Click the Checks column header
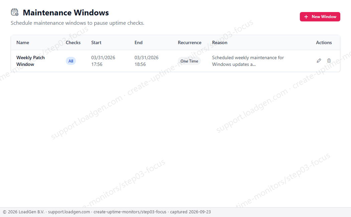The height and width of the screenshot is (217, 351). point(73,42)
